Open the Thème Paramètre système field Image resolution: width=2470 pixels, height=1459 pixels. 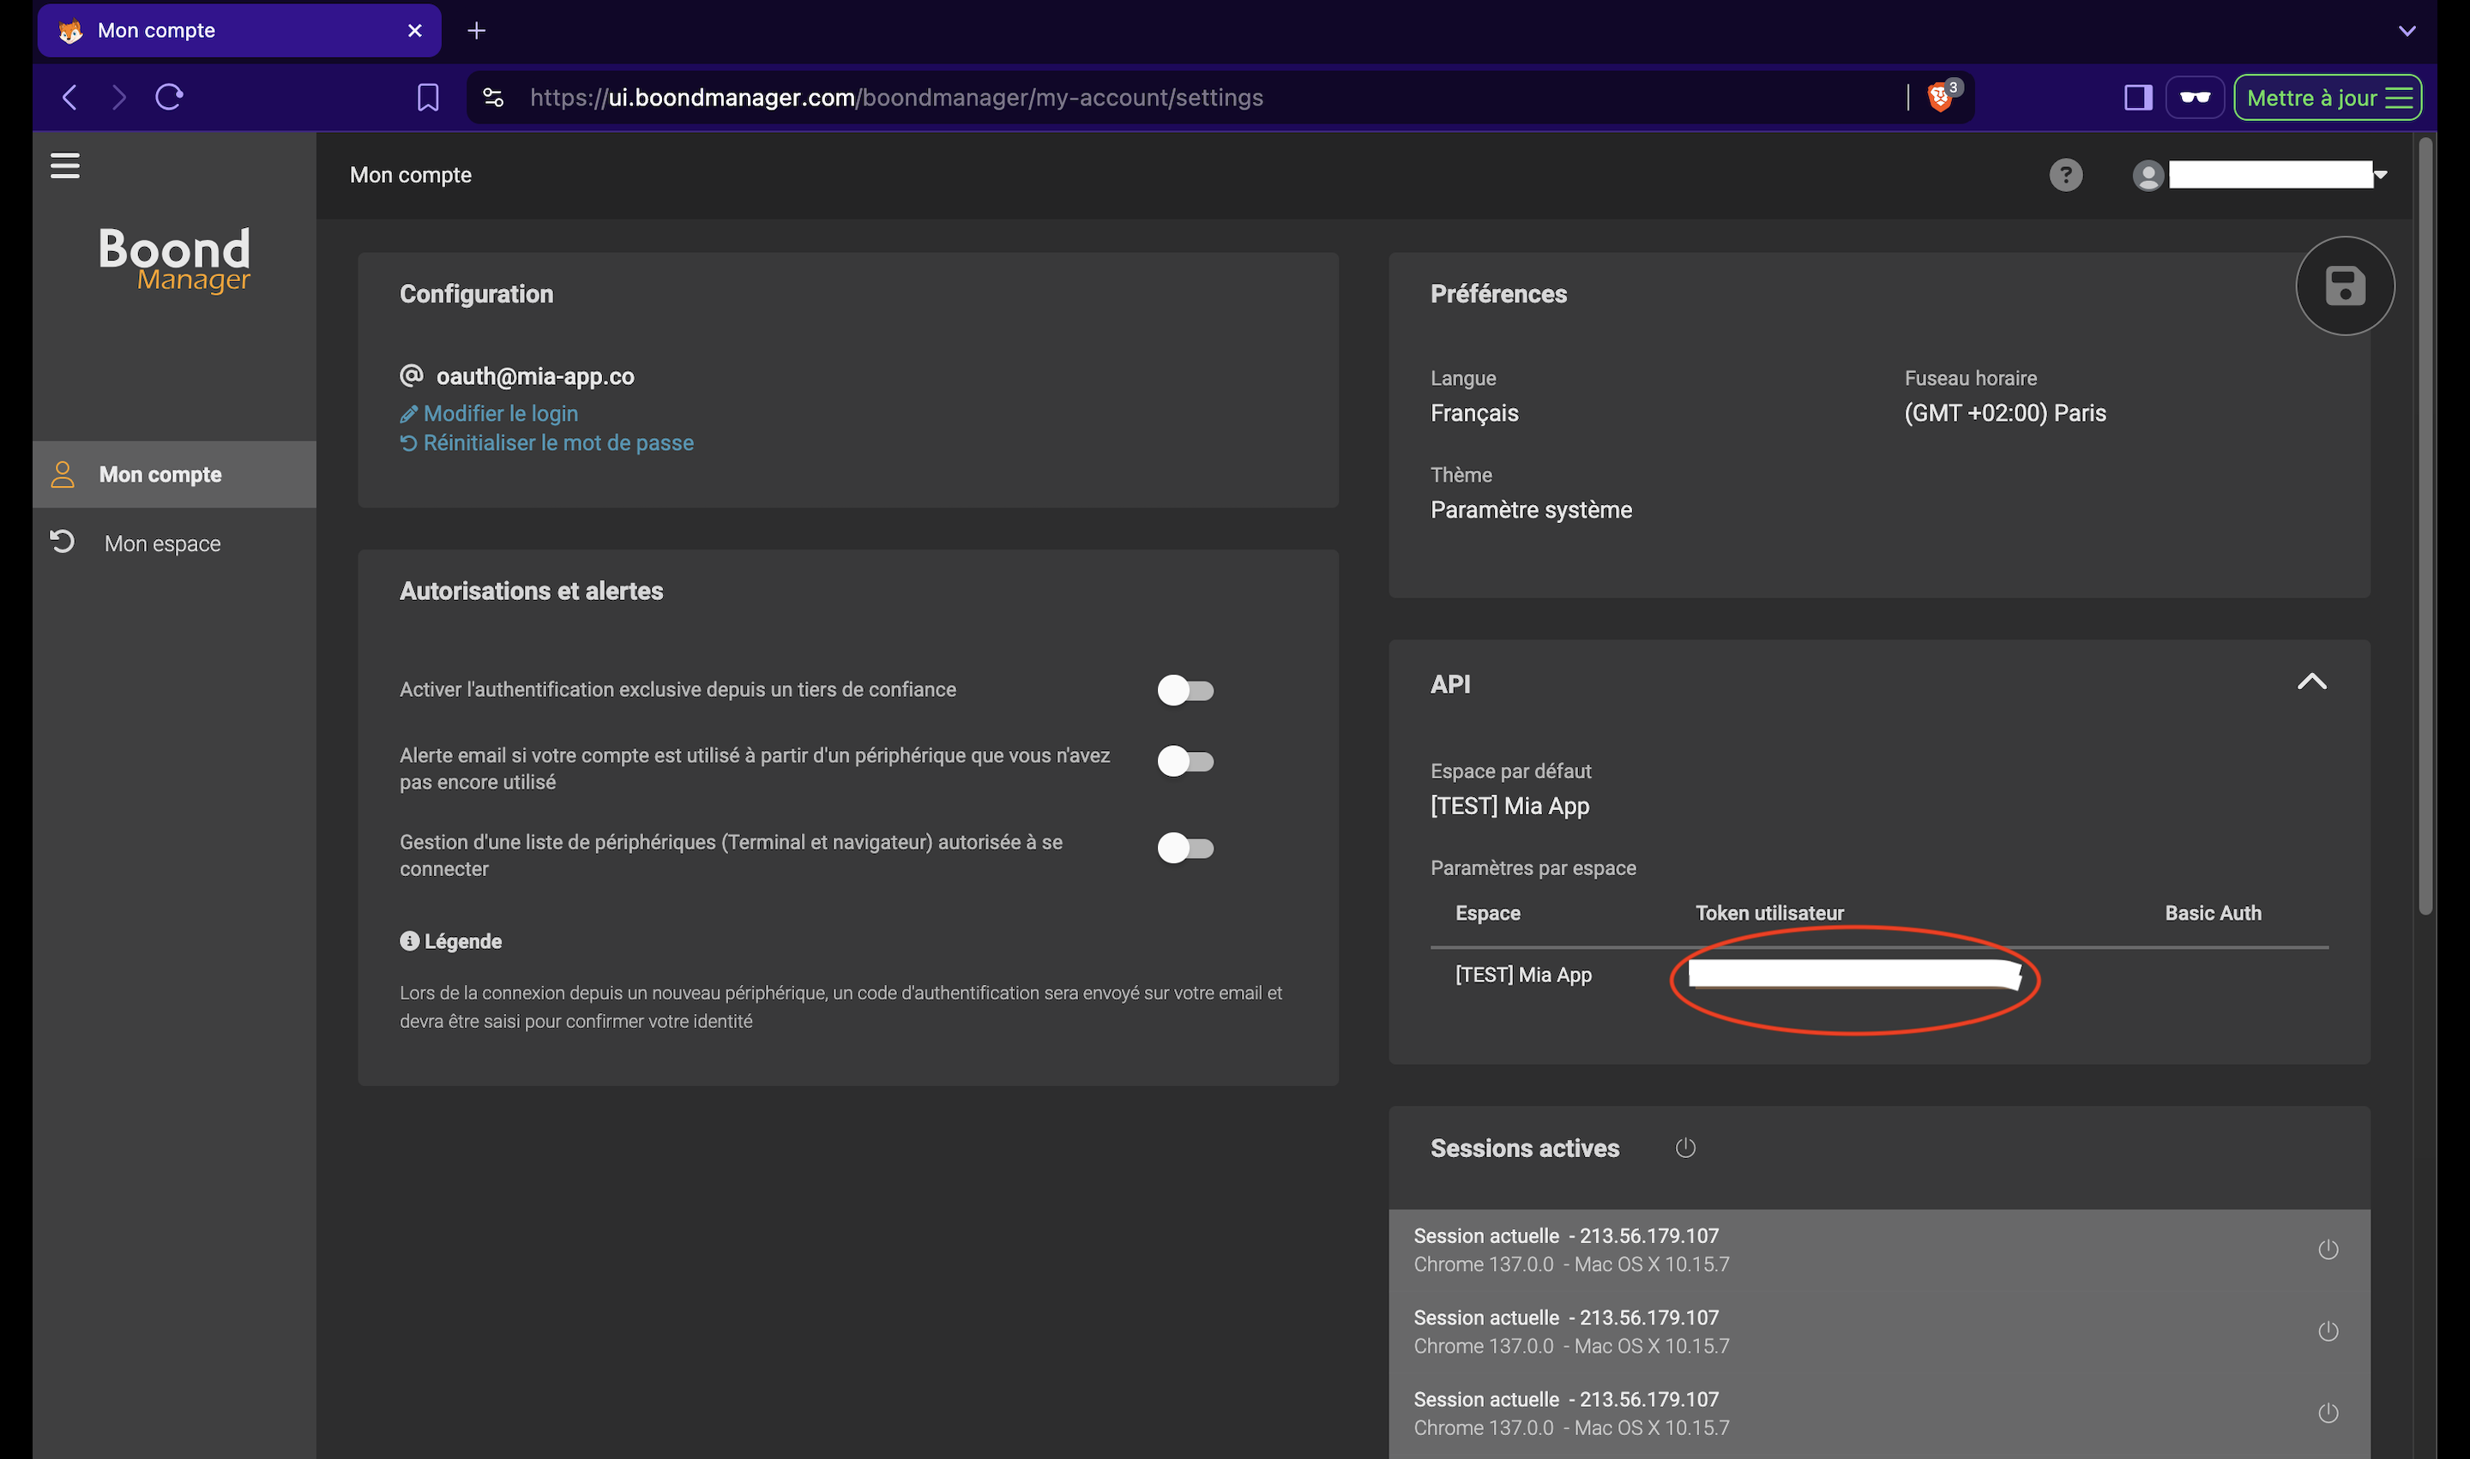1531,510
